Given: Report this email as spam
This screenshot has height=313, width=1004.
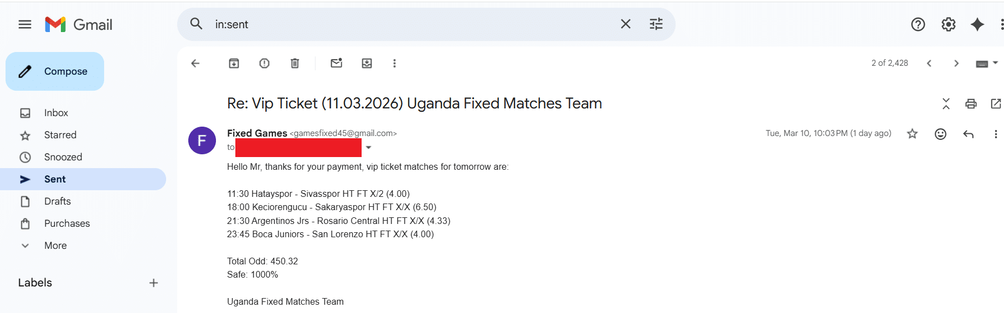Looking at the screenshot, I should pos(264,64).
